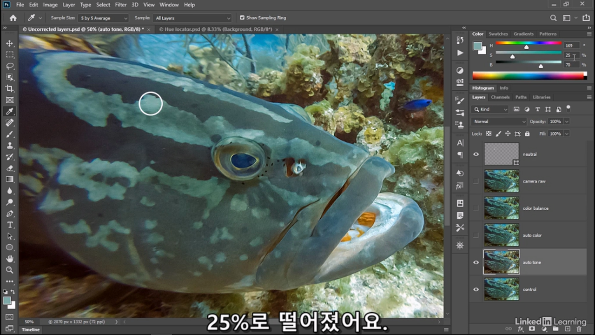
Task: Select the Move tool
Action: coord(9,43)
